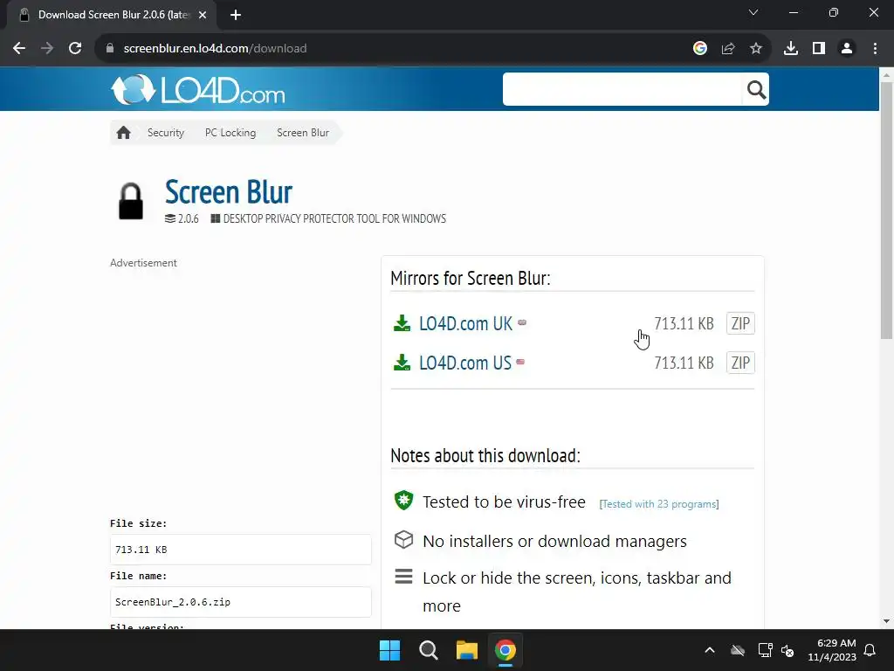Click the scrollbar down arrow
The width and height of the screenshot is (894, 671).
pyautogui.click(x=887, y=621)
